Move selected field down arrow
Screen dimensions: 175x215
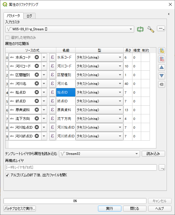(x=162, y=76)
